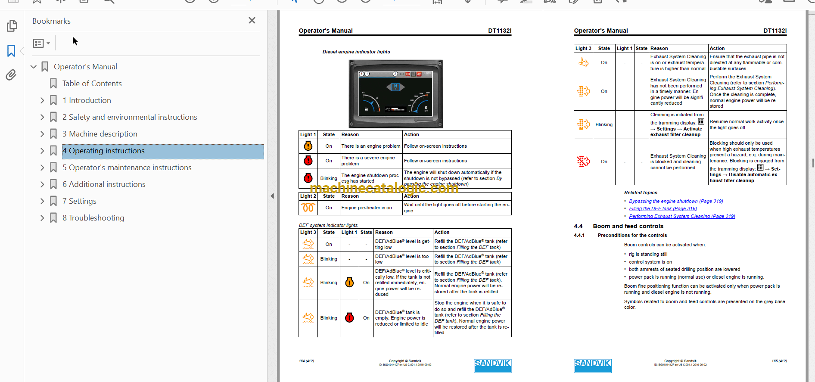Expand 2 Safety and environmental instructions

click(42, 117)
